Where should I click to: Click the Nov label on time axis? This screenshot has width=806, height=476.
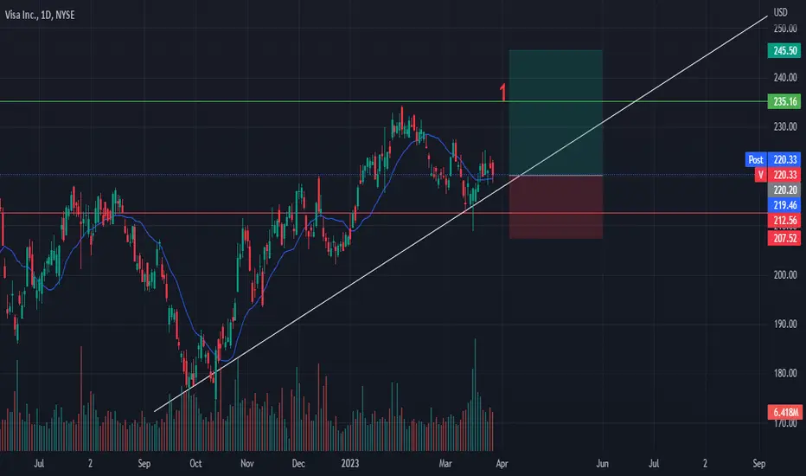coord(246,464)
